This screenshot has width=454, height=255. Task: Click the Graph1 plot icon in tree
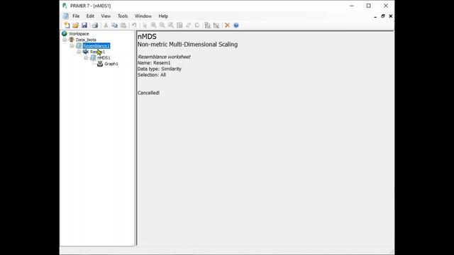pyautogui.click(x=100, y=64)
